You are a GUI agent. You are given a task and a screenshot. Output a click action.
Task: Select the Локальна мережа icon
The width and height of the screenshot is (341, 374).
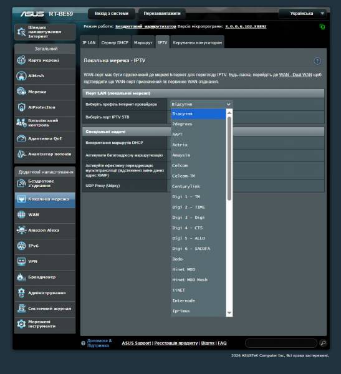[21, 199]
